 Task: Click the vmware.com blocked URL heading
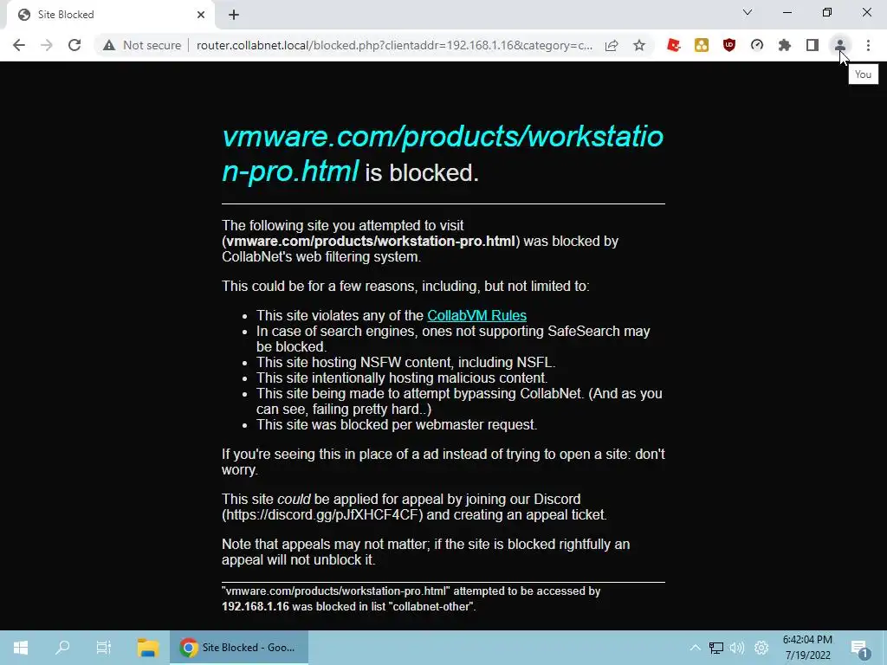[x=443, y=153]
